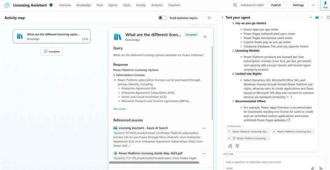Open the Channels tab
Viewport: 330px width, 170px height.
(x=174, y=5)
